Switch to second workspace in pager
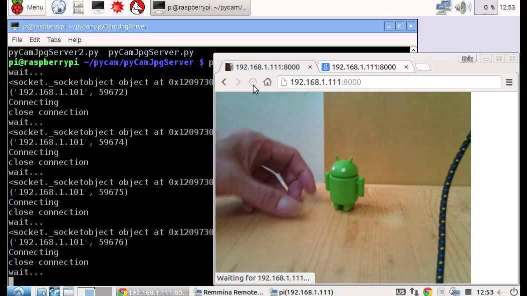 click(x=104, y=291)
